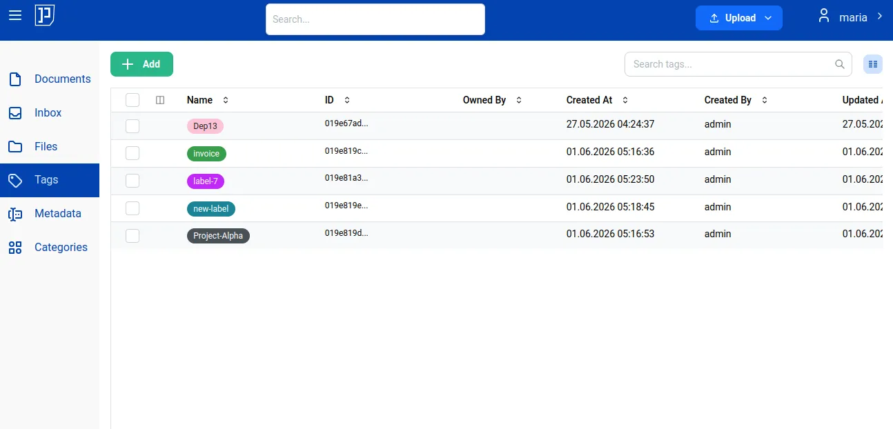Image resolution: width=893 pixels, height=429 pixels.
Task: Select the invoice row checkbox
Action: (x=133, y=153)
